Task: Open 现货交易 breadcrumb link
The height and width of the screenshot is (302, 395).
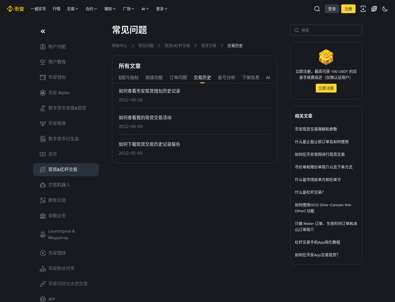Action: [x=209, y=46]
